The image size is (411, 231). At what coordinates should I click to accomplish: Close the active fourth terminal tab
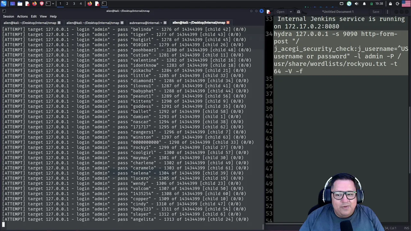tap(228, 23)
